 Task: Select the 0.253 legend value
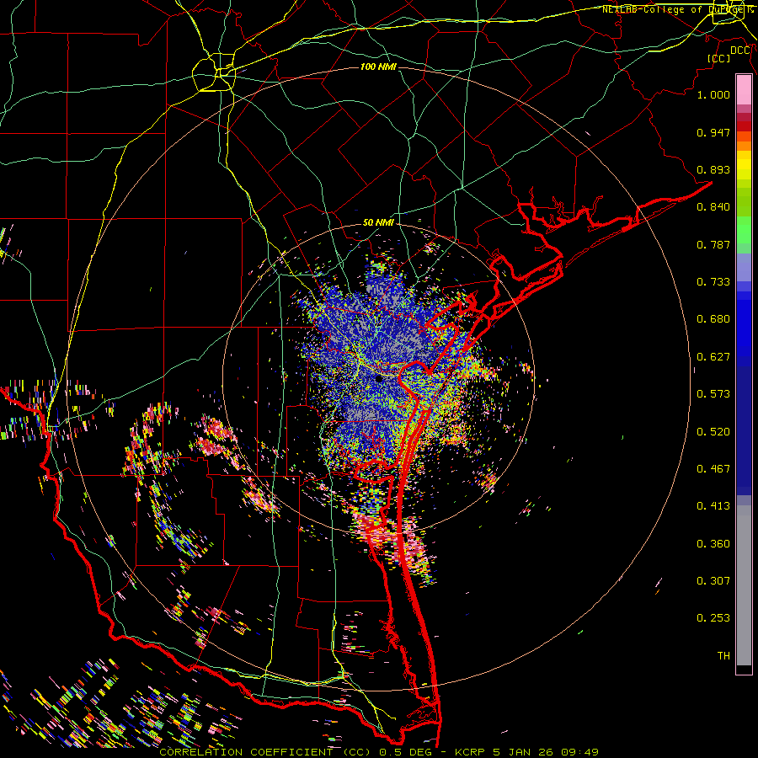point(713,618)
